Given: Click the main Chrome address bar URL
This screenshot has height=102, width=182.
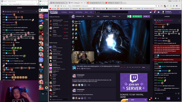Looking at the screenshot, I should 78,6.
